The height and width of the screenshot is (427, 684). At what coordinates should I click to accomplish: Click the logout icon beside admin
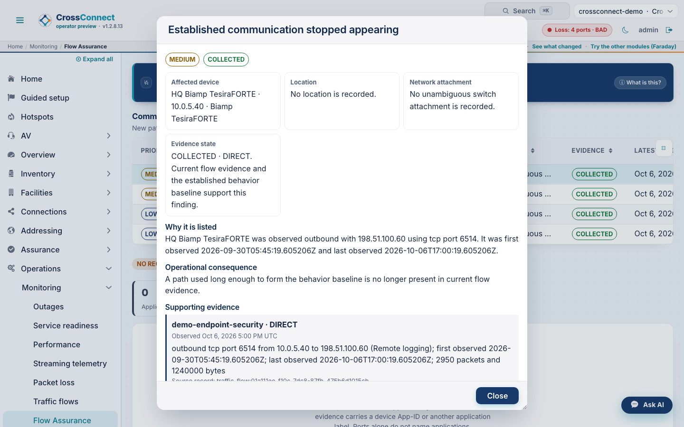(669, 30)
